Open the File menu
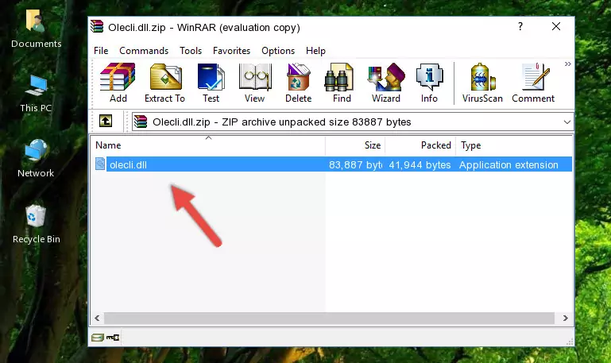 [x=101, y=51]
